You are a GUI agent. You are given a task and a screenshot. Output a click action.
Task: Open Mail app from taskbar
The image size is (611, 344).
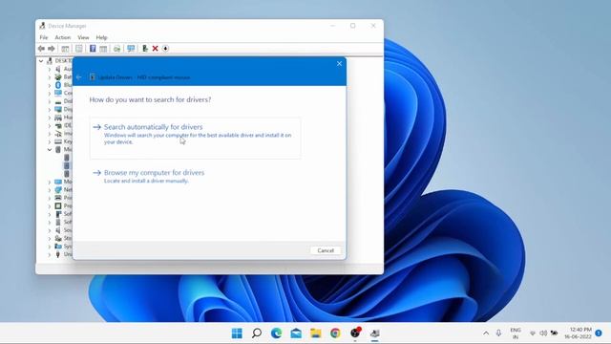click(x=296, y=333)
